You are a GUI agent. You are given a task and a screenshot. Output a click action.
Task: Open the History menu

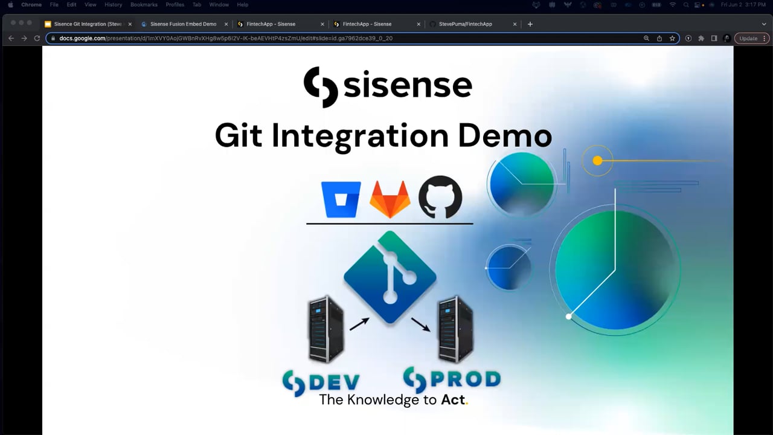[x=113, y=5]
